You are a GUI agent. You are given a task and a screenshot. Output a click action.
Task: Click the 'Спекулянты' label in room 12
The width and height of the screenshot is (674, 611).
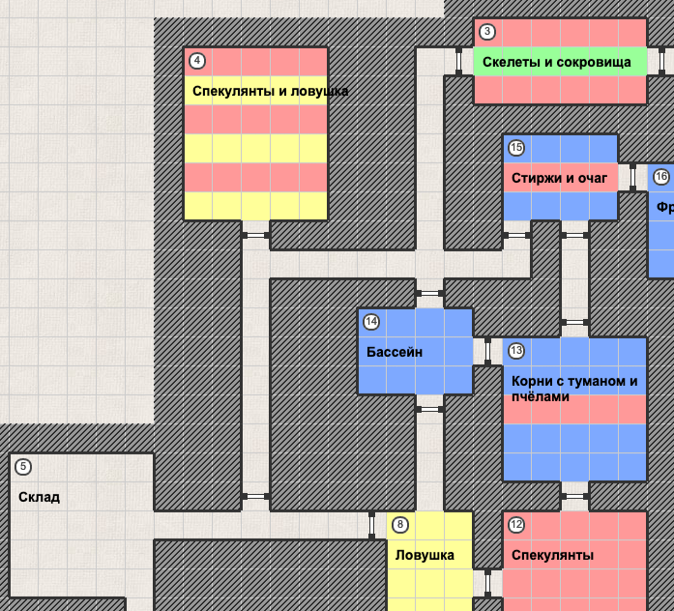(x=552, y=555)
